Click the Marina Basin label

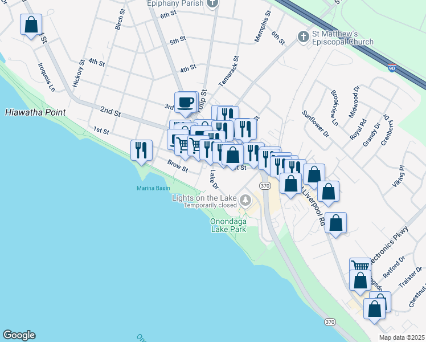coord(153,188)
